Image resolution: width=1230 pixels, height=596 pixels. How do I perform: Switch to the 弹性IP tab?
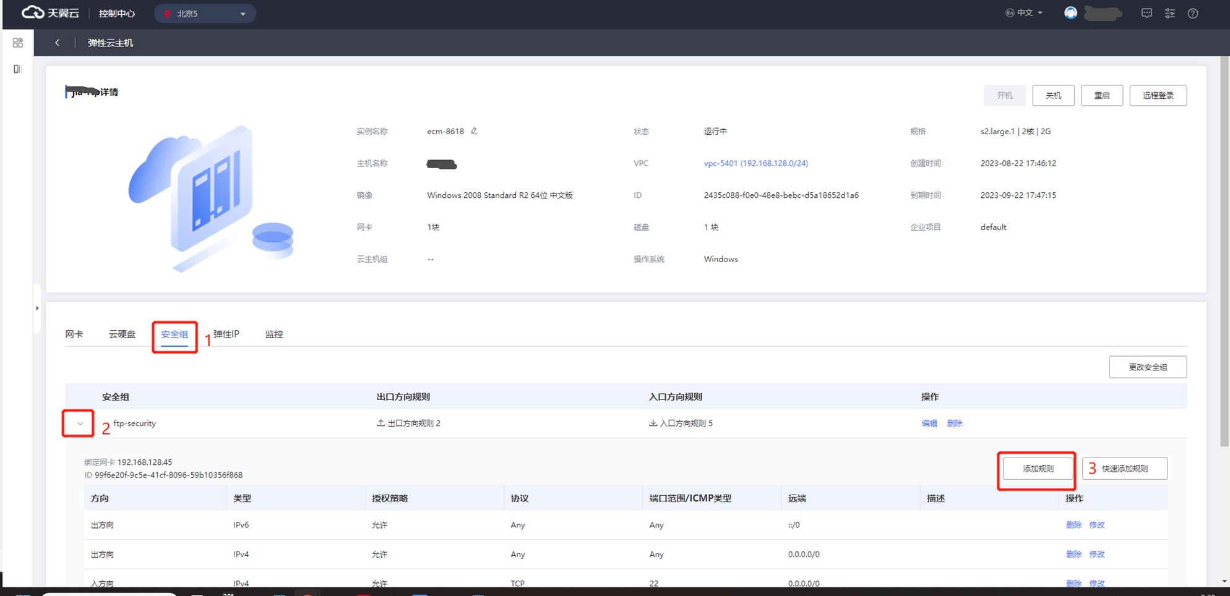(x=226, y=334)
